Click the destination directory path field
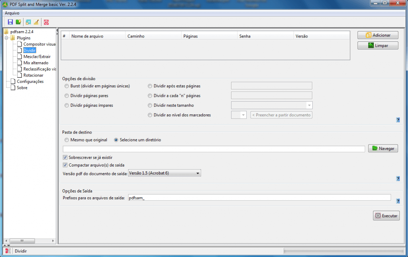The image size is (408, 257). 214,149
